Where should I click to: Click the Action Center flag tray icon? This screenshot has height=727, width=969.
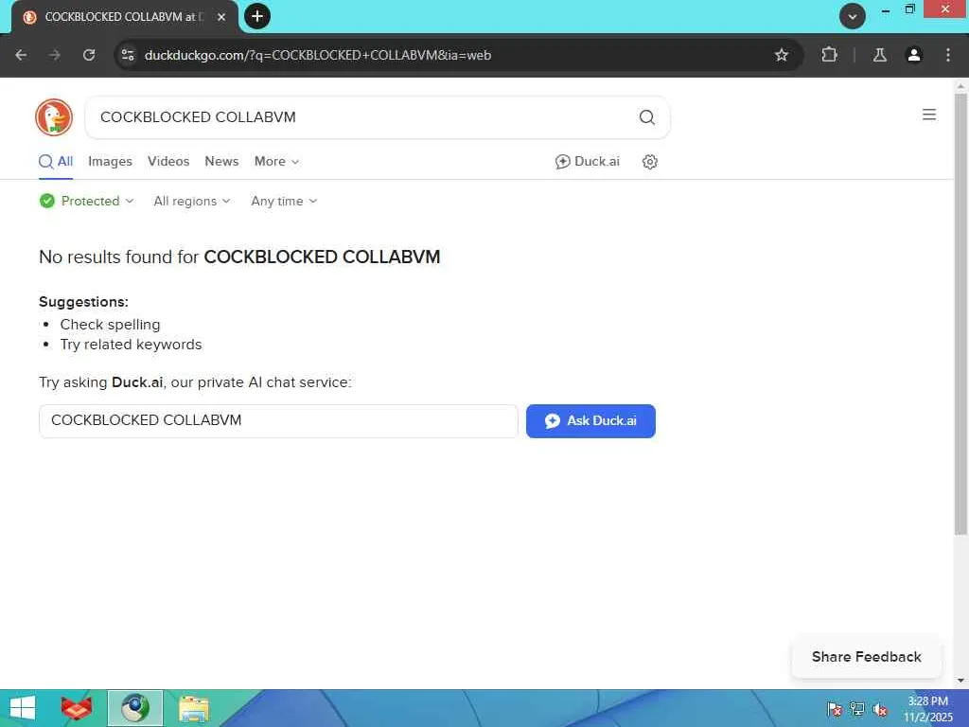(x=834, y=709)
